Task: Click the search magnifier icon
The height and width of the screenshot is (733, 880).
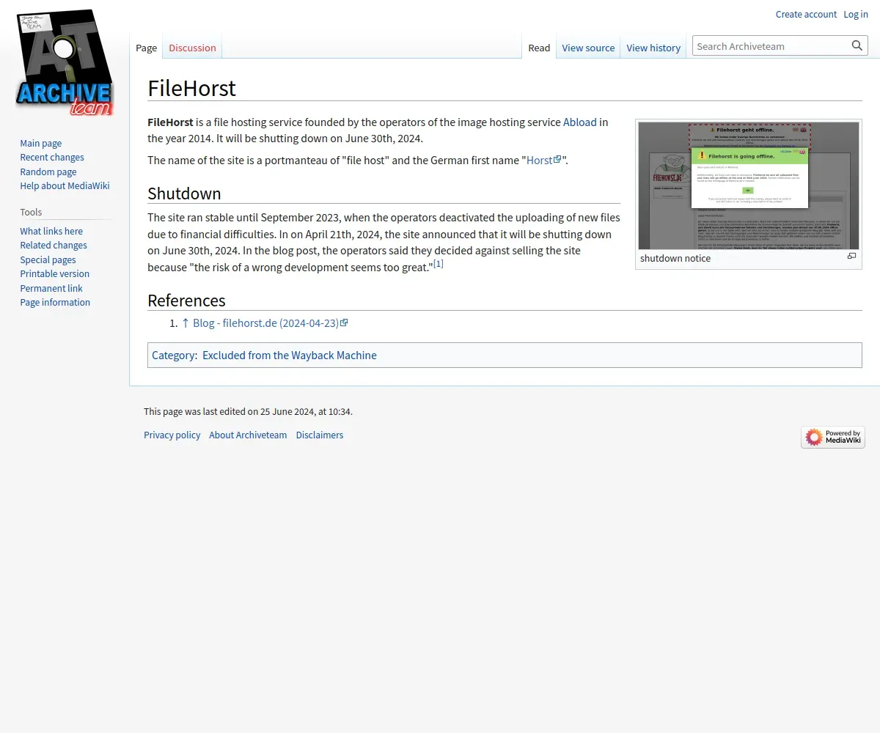Action: tap(857, 45)
